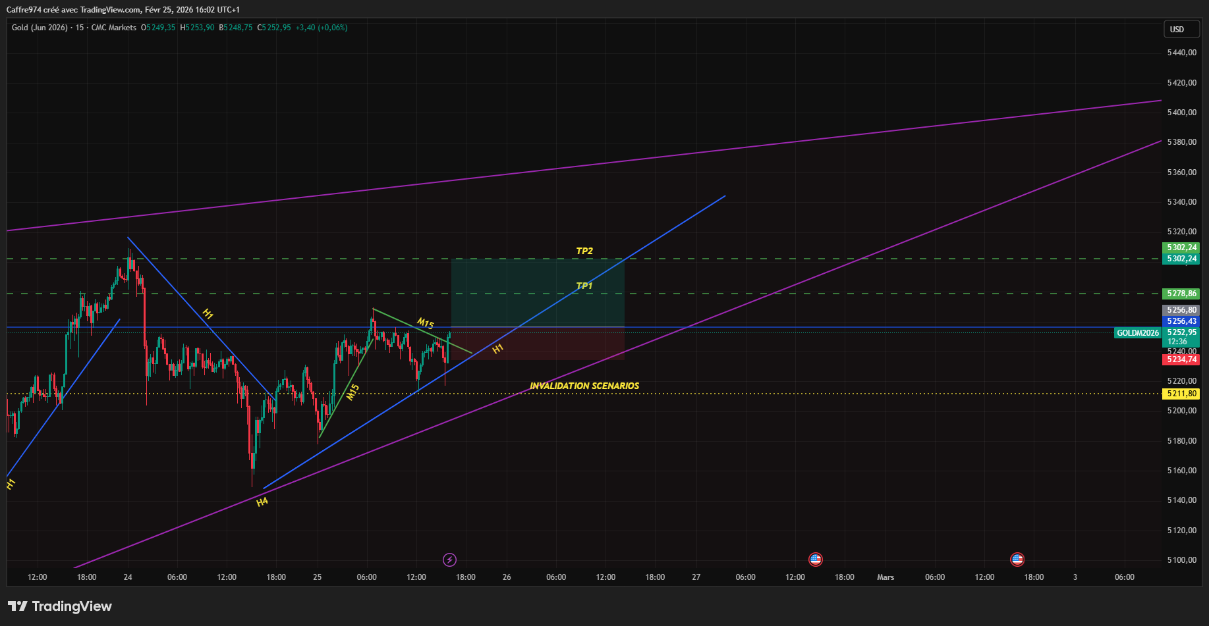
Task: Select the M15 label on the ascending green line
Action: coord(353,392)
